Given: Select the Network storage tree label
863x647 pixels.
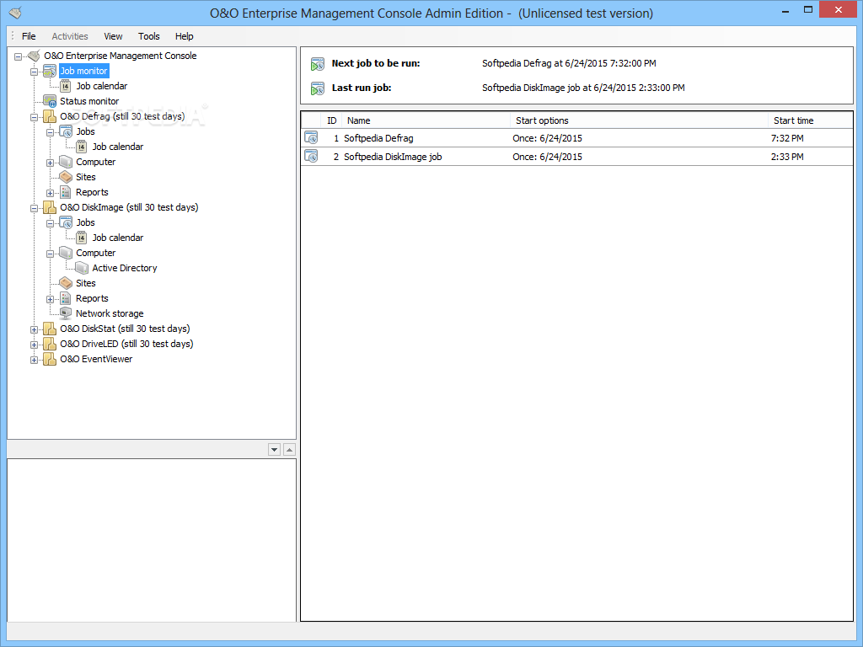Looking at the screenshot, I should pyautogui.click(x=110, y=313).
